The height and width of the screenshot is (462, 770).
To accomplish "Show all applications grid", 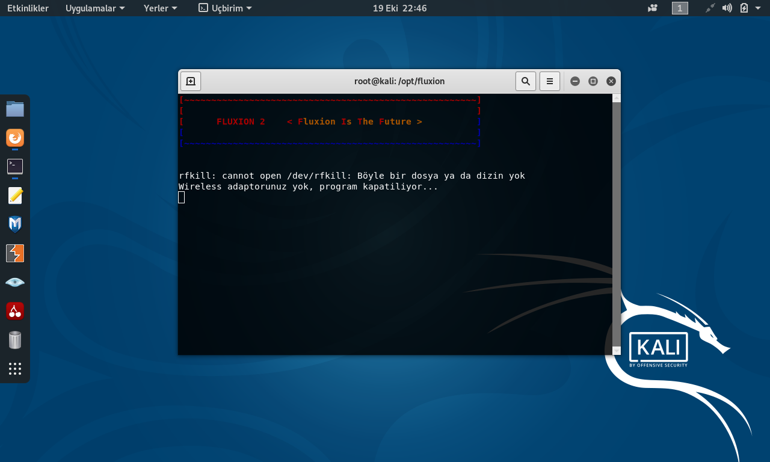I will pos(15,369).
